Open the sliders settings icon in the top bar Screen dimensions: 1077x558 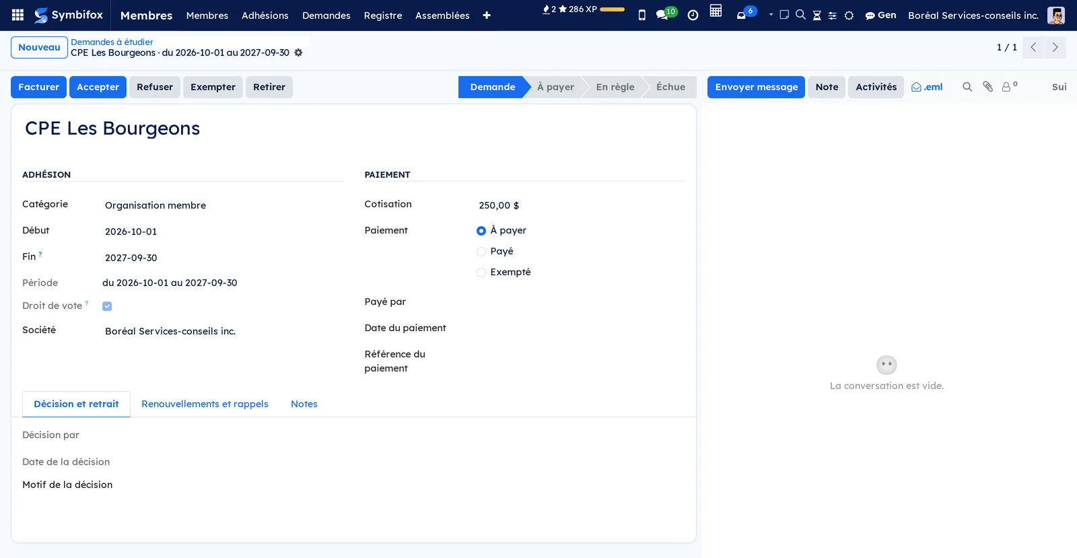click(x=833, y=15)
